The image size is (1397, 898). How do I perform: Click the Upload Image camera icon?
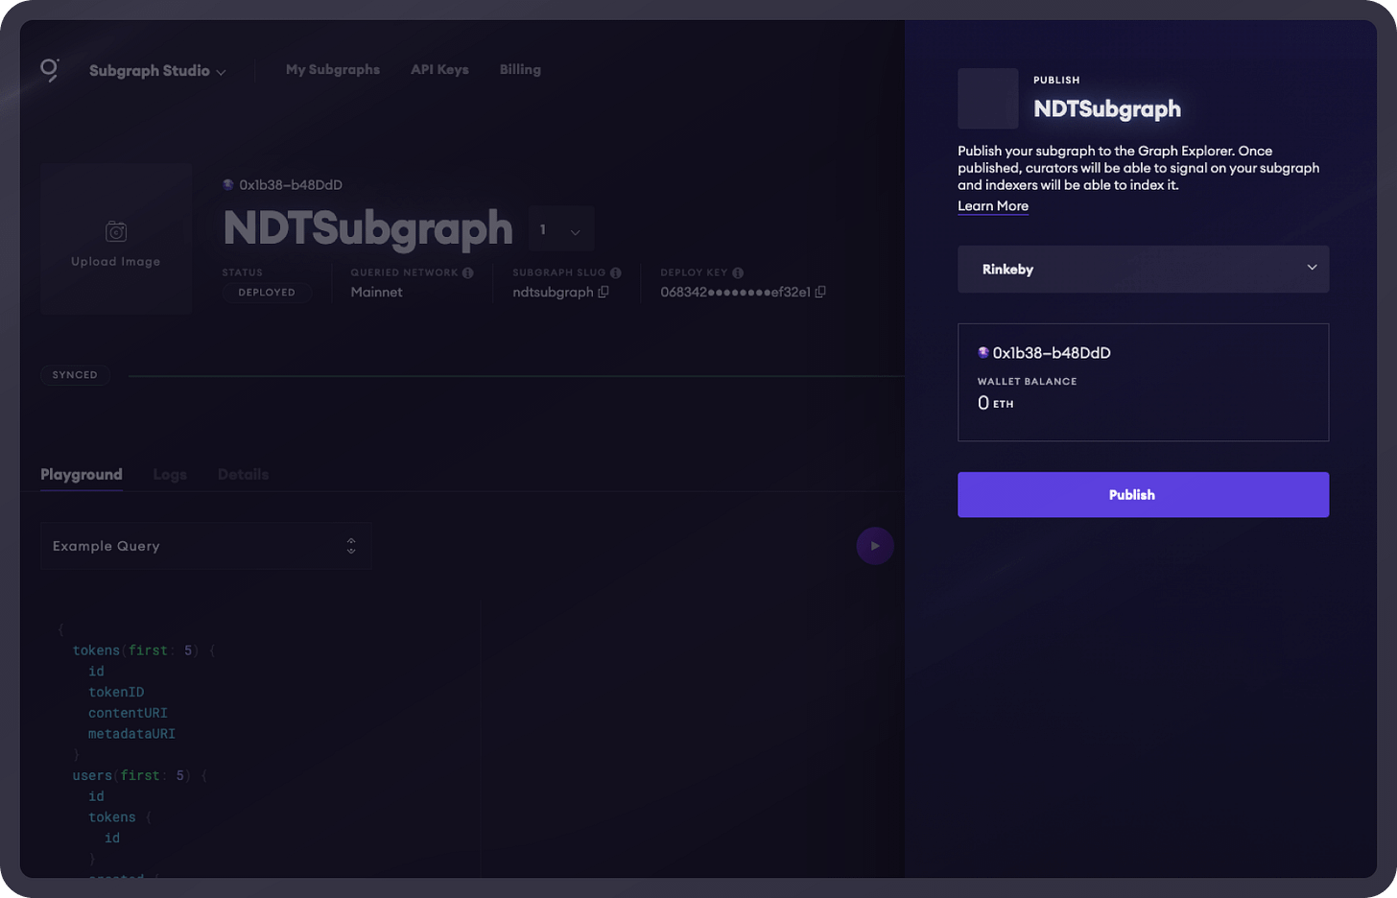(116, 231)
